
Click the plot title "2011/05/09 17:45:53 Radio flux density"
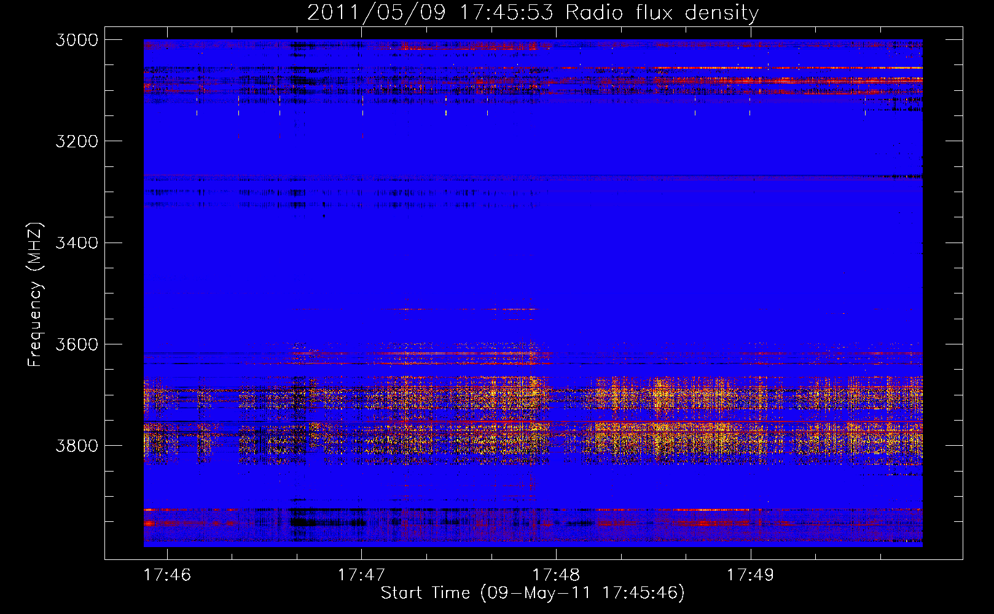(x=533, y=13)
